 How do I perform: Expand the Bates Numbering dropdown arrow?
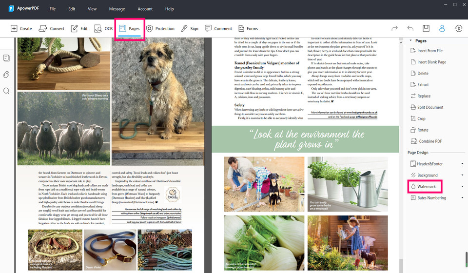coord(462,198)
